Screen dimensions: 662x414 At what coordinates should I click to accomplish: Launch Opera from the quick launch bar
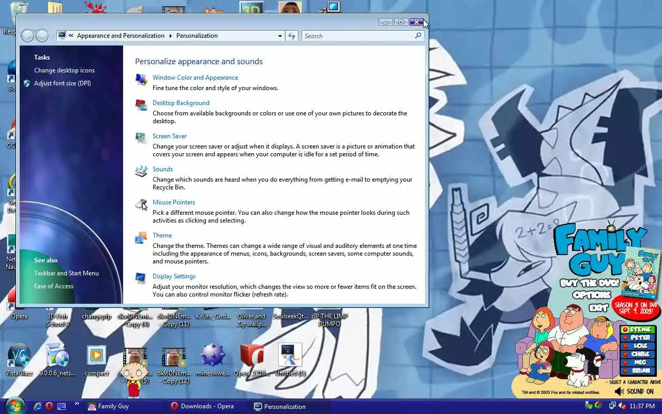pos(49,406)
